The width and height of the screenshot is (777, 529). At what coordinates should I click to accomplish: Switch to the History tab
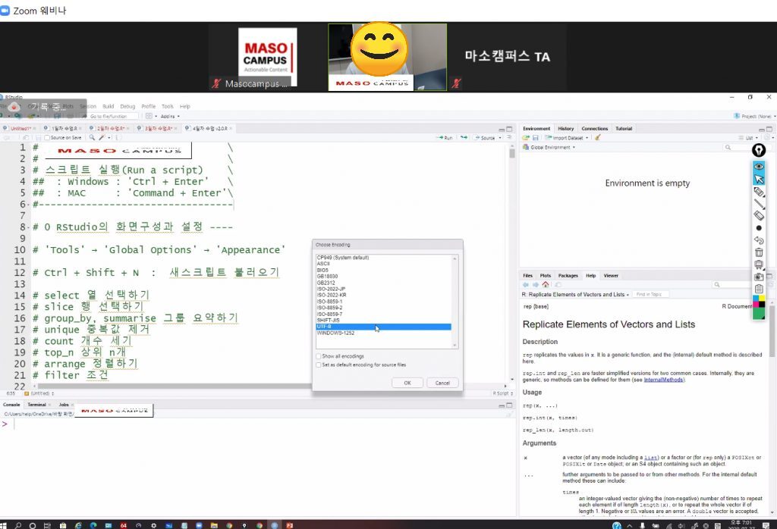pyautogui.click(x=565, y=129)
